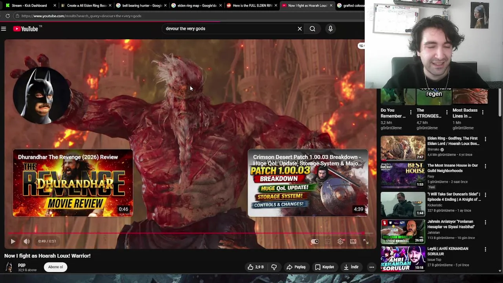Open Godfrey video thumbnail 7:47
The height and width of the screenshot is (283, 503).
(403, 148)
